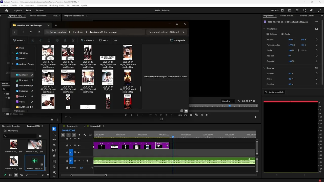
Task: Open the Marcadores menu
Action: pyautogui.click(x=42, y=5)
